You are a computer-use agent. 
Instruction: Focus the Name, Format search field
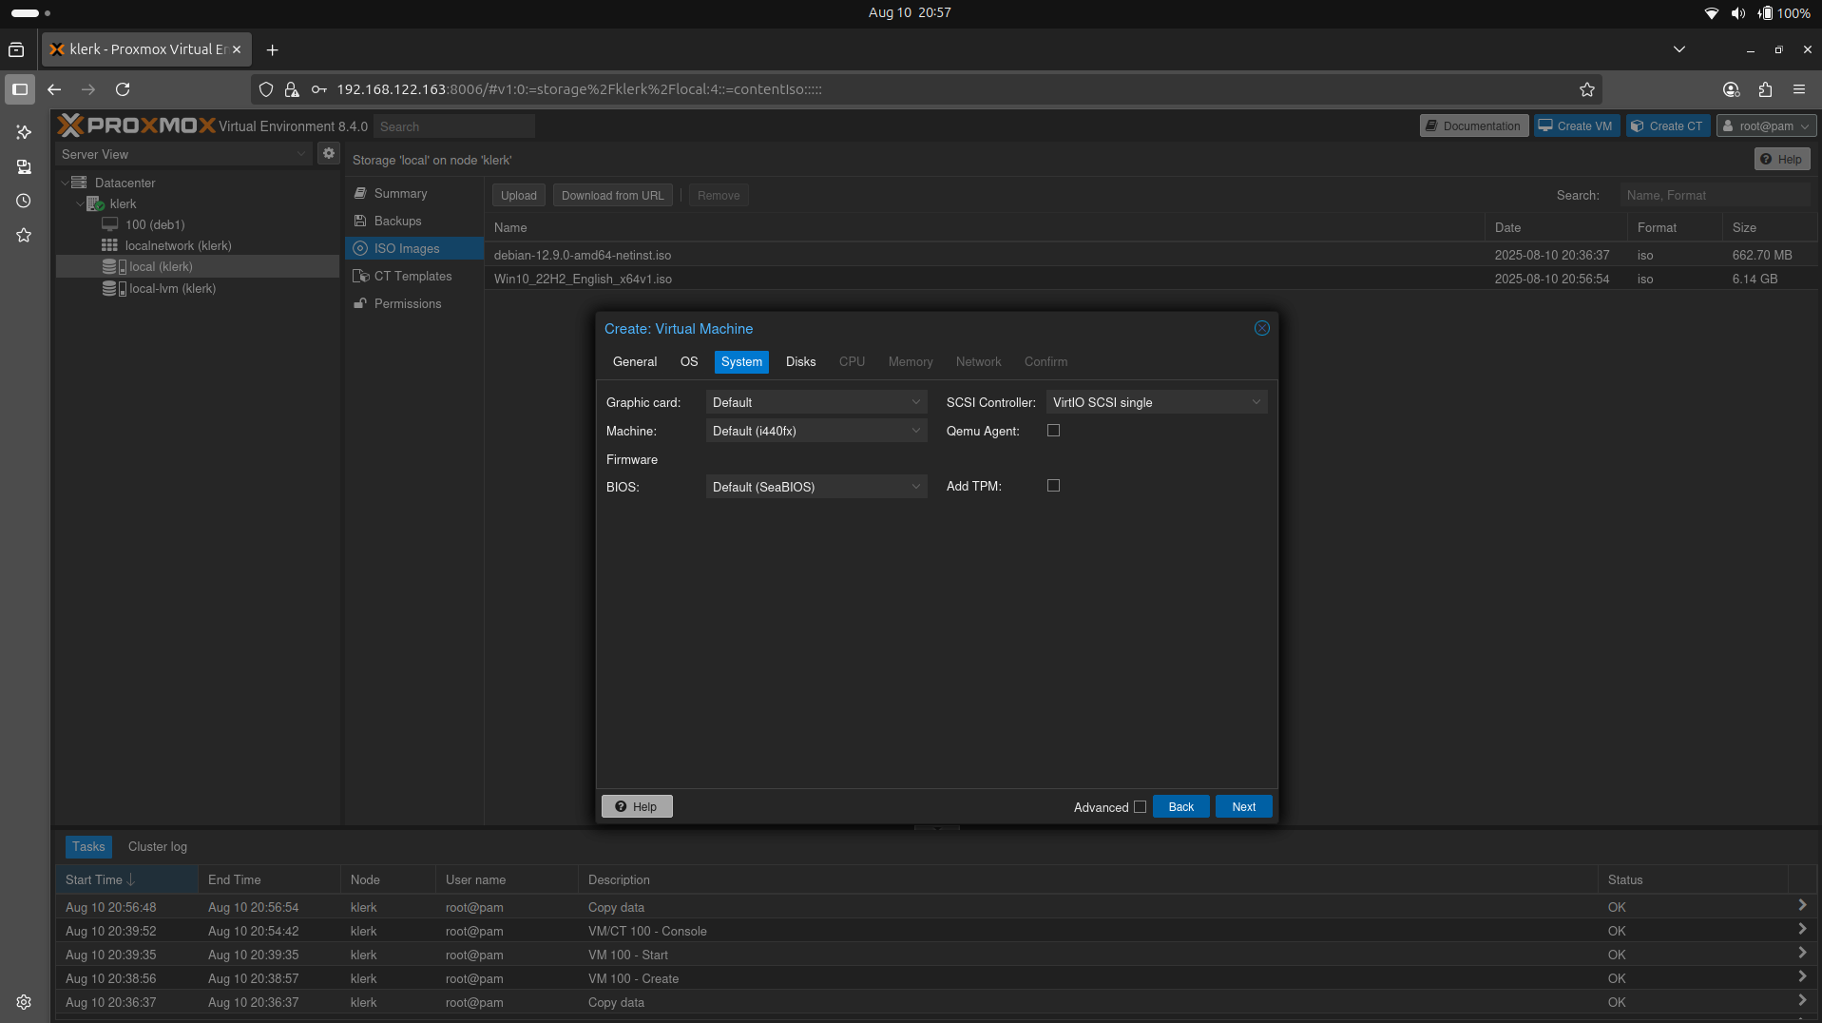click(1716, 195)
